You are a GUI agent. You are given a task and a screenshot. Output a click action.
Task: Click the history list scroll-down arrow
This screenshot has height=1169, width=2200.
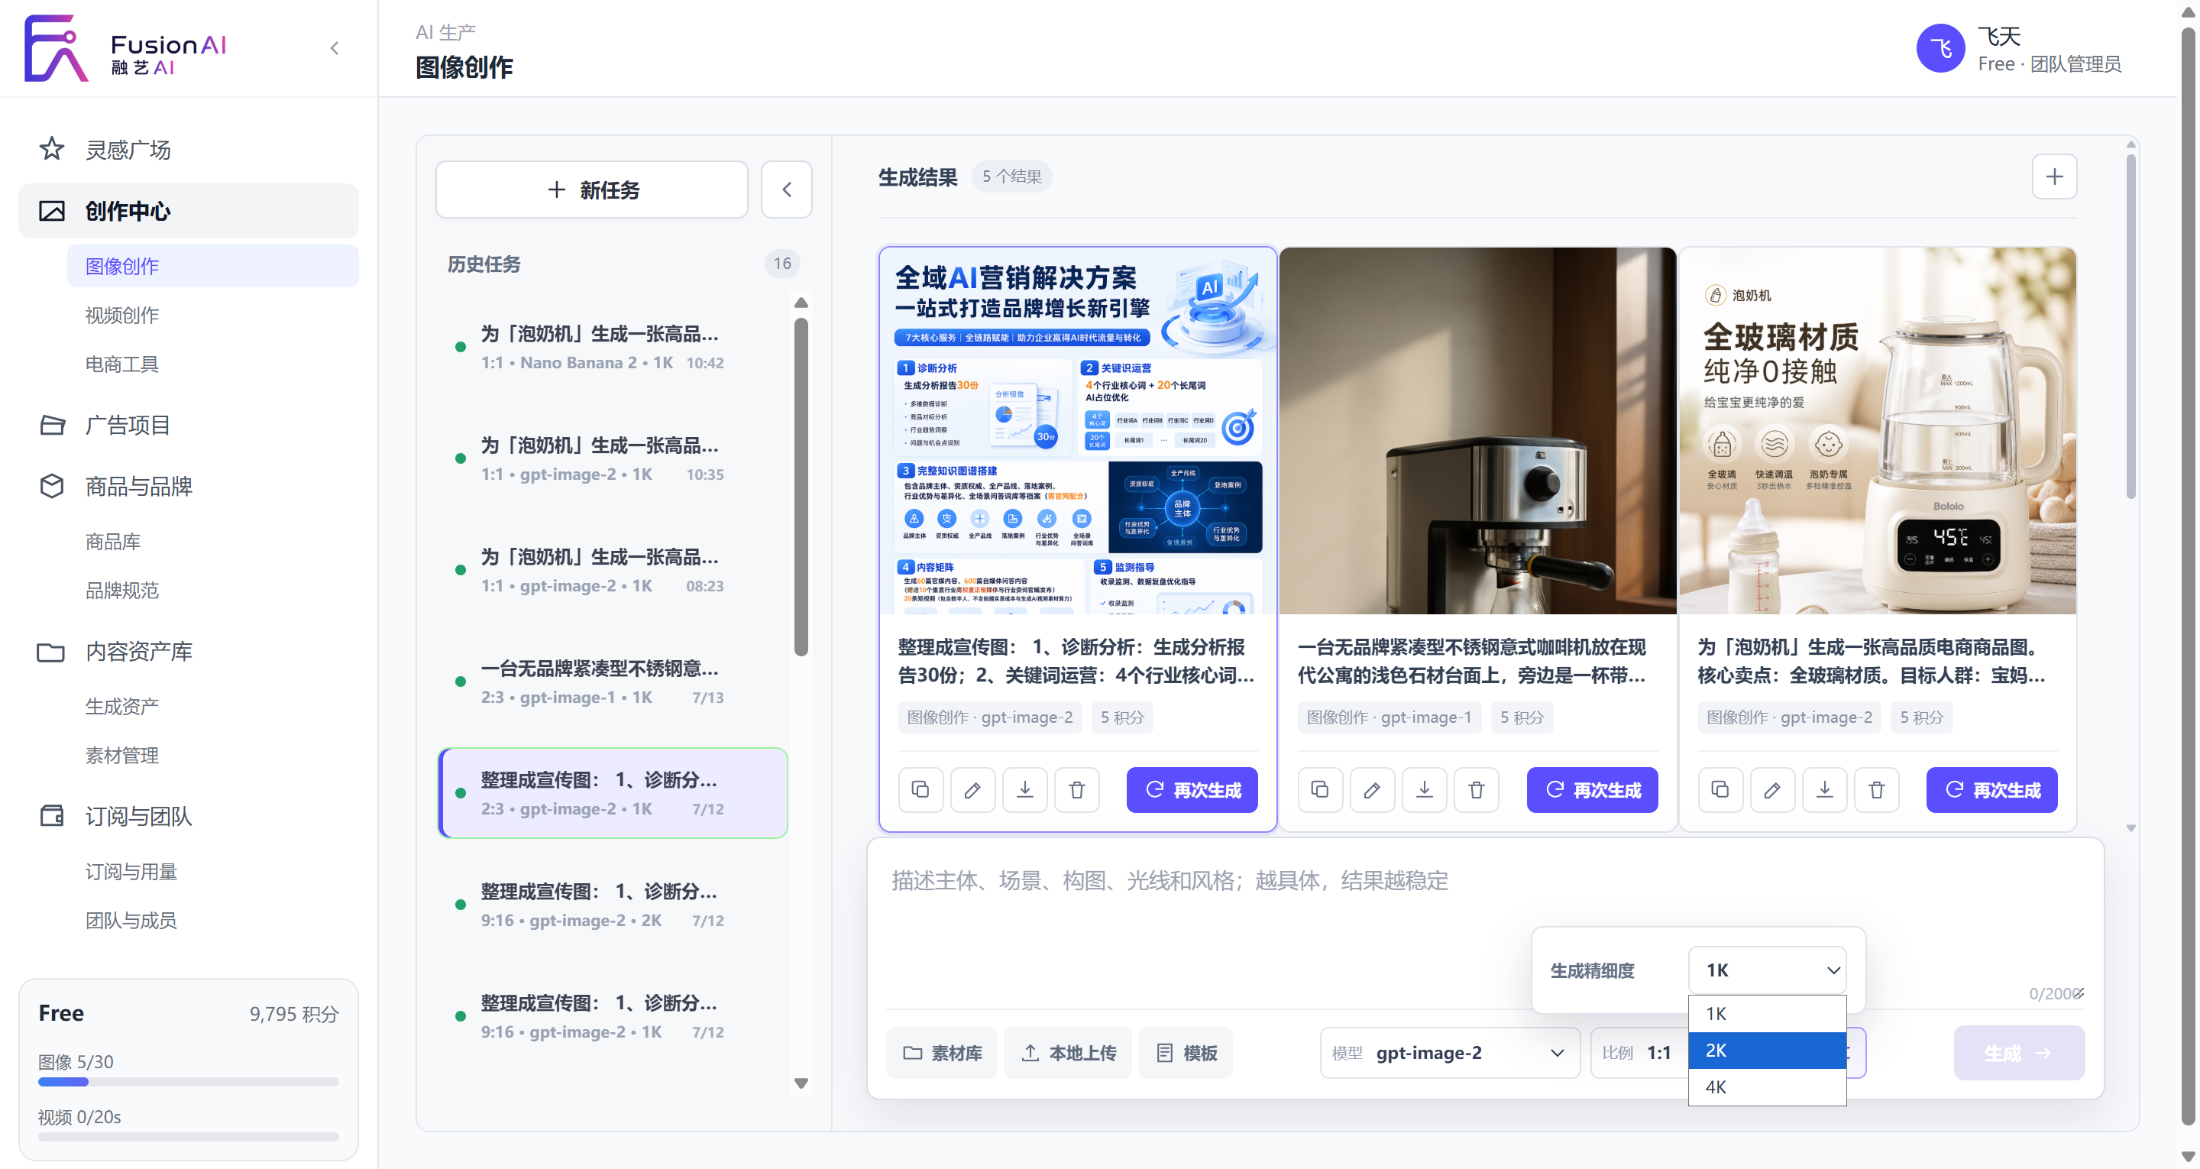[x=801, y=1083]
